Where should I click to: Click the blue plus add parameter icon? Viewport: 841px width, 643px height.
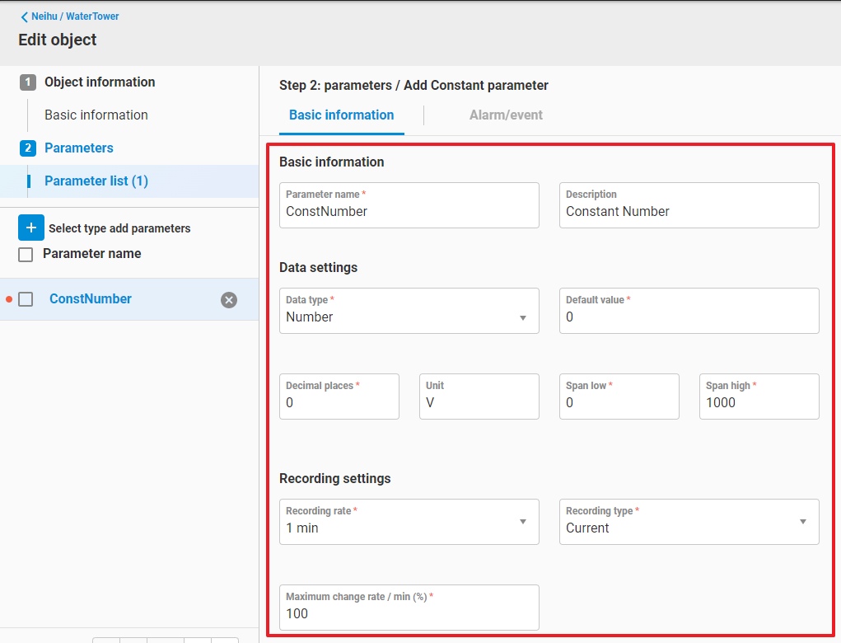(31, 228)
